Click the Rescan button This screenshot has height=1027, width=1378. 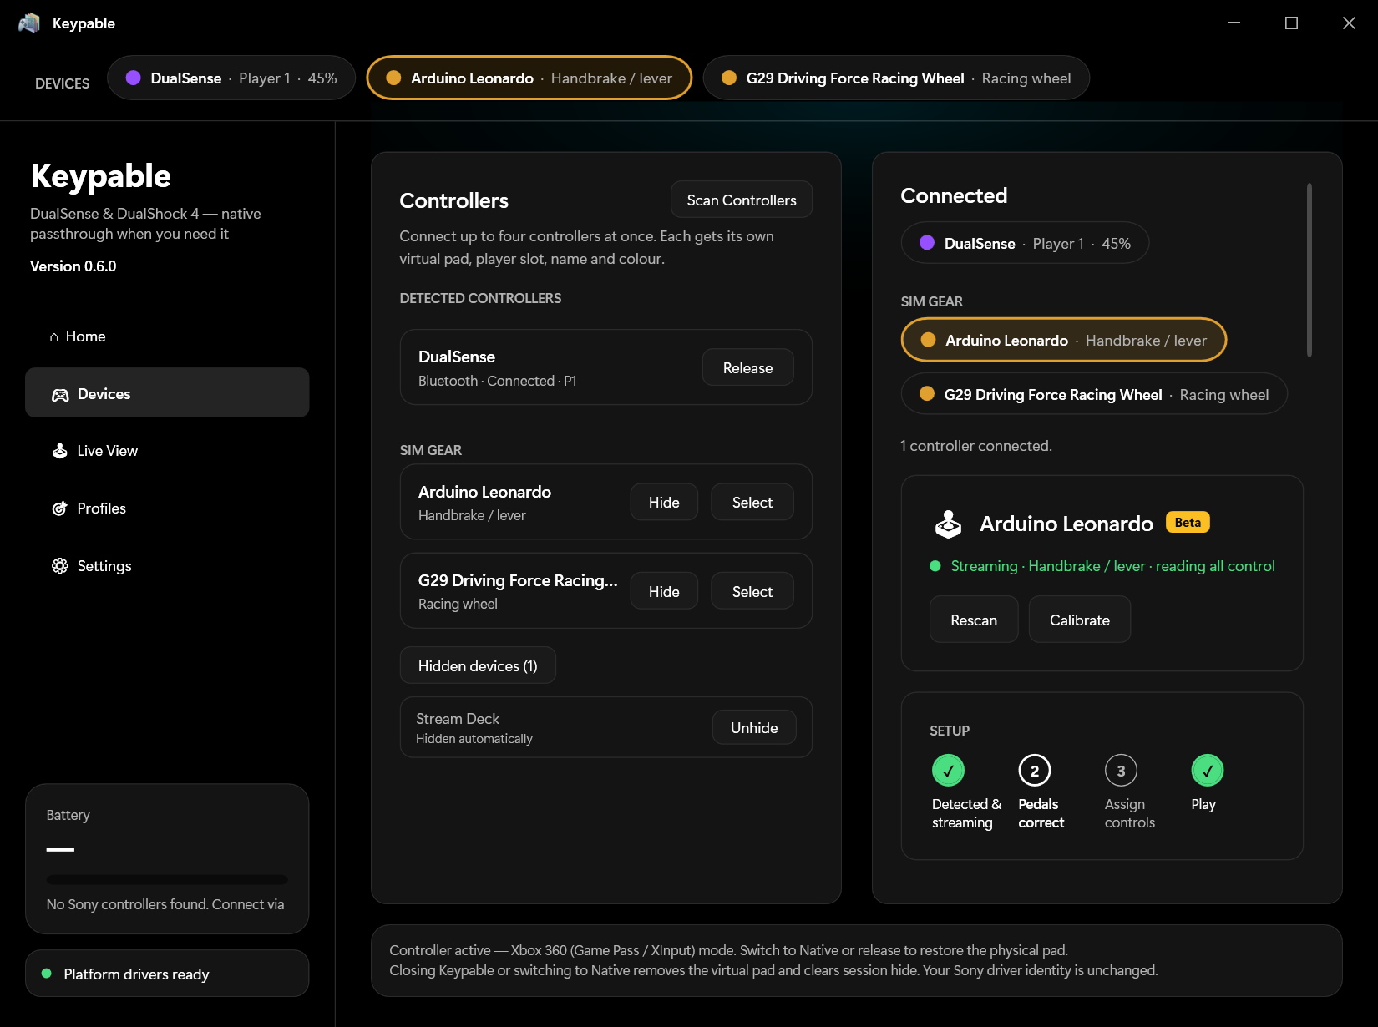click(x=974, y=620)
